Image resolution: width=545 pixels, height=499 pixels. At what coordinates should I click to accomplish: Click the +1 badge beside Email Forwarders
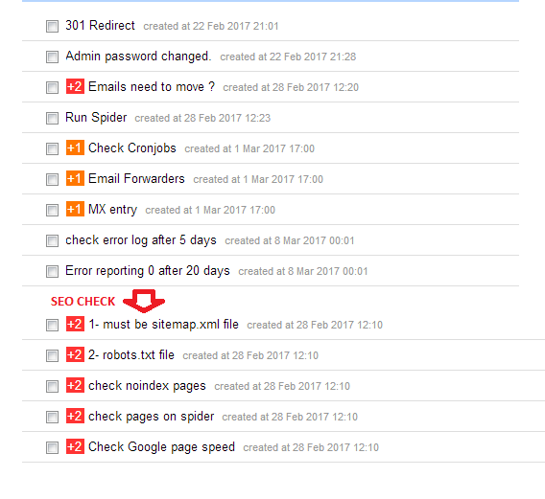pyautogui.click(x=75, y=178)
